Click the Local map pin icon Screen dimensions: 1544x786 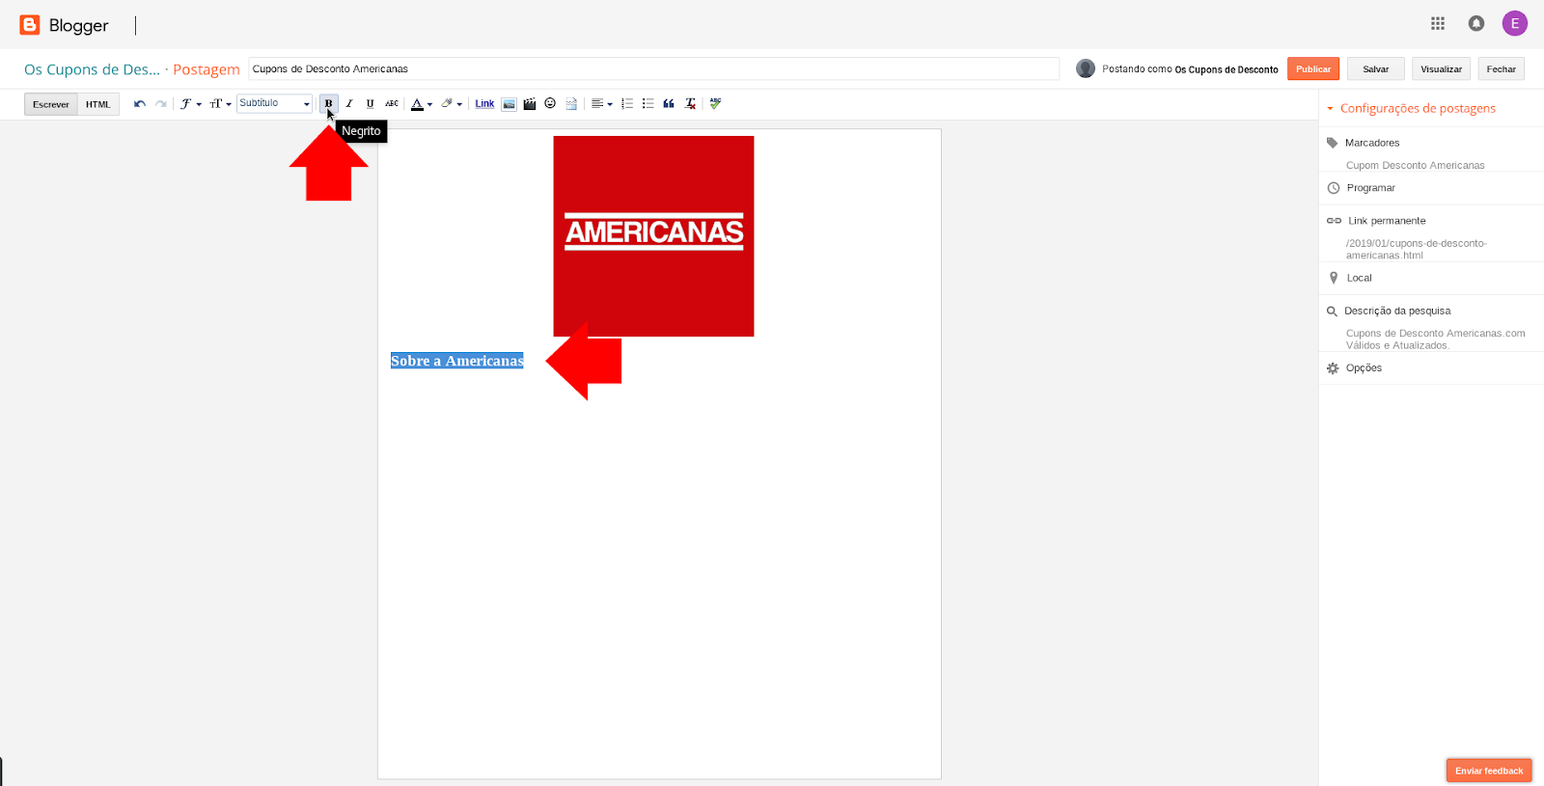[x=1334, y=278]
